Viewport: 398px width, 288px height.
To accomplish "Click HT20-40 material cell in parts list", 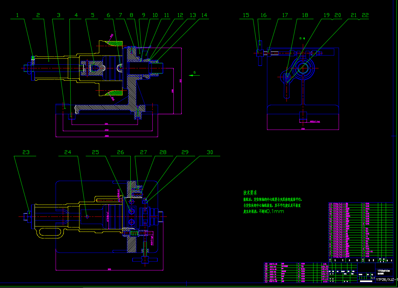I will (369, 251).
